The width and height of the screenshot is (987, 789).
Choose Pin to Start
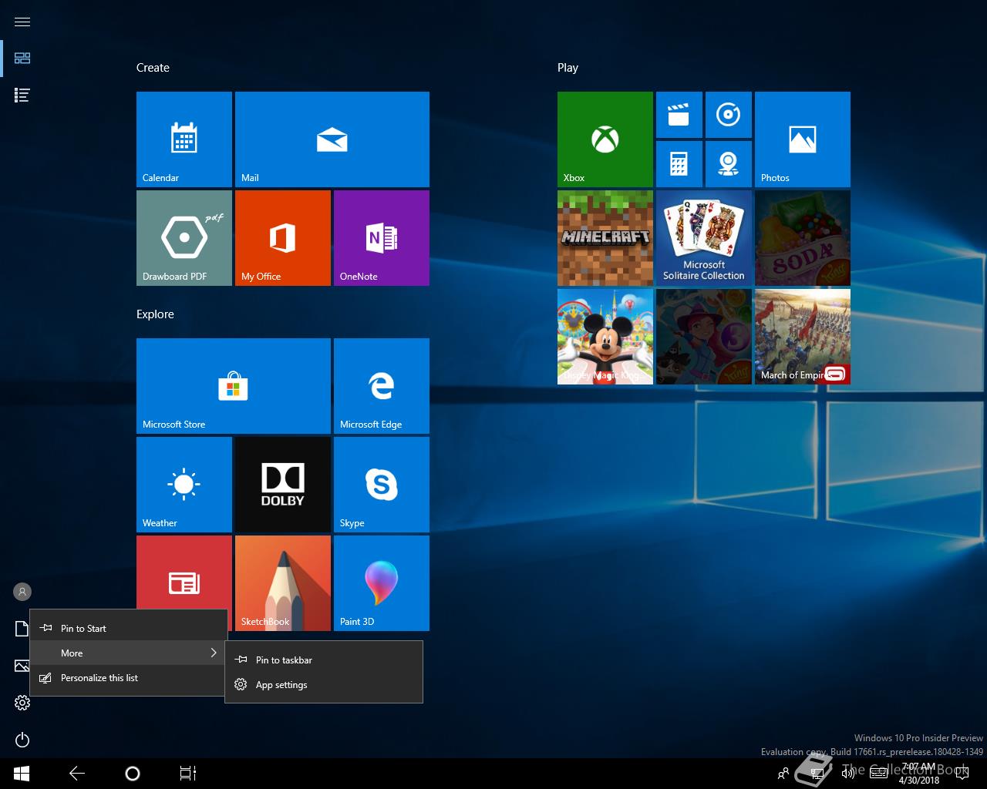tap(129, 628)
